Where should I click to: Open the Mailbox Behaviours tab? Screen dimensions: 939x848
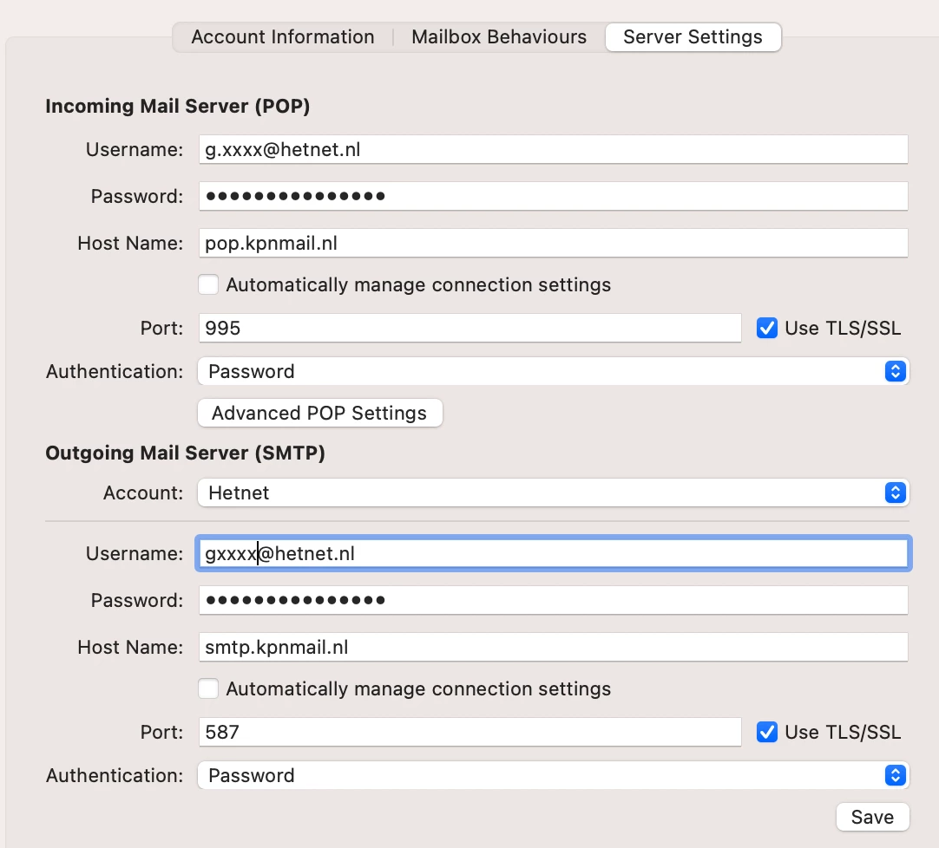pyautogui.click(x=499, y=37)
